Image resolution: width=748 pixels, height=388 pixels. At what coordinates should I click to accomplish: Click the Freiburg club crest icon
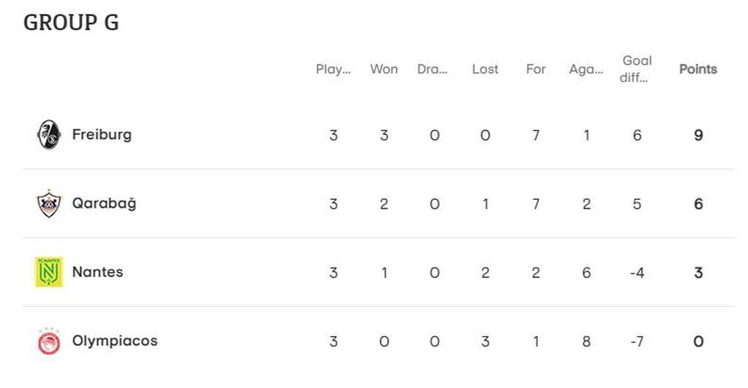click(49, 135)
